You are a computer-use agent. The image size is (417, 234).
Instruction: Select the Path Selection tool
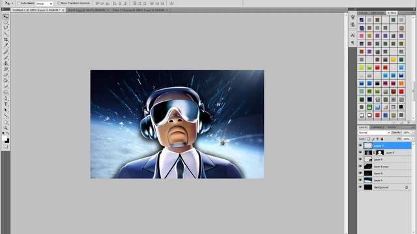(6, 110)
